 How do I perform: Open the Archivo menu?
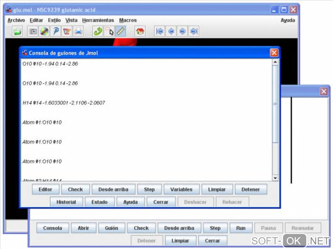(16, 20)
